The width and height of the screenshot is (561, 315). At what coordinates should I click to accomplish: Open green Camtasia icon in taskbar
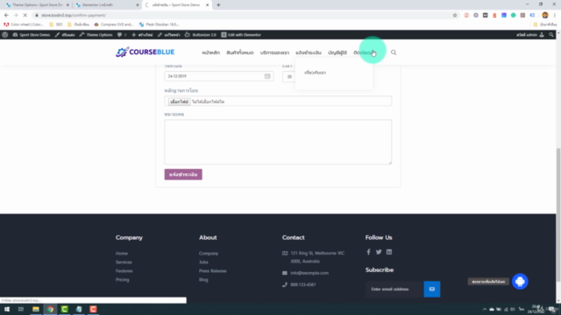64,309
